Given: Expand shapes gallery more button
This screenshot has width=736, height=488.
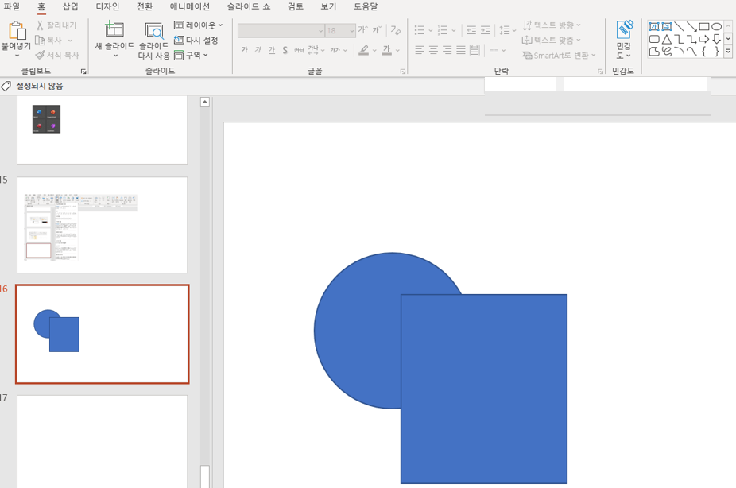Looking at the screenshot, I should coord(728,51).
